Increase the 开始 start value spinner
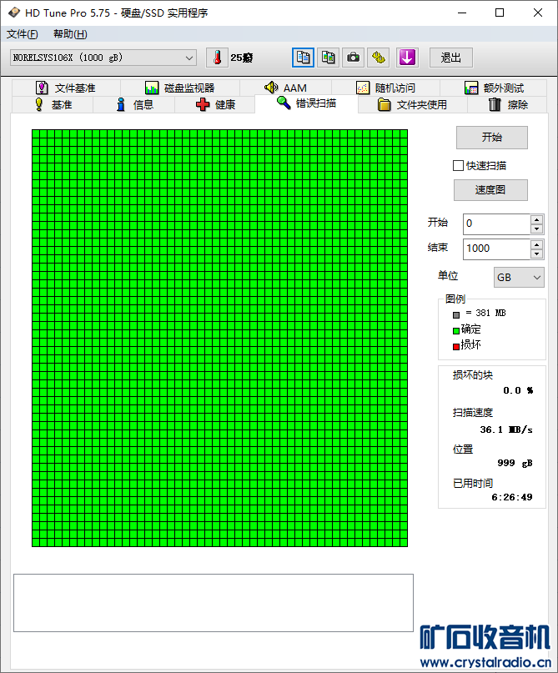This screenshot has height=673, width=558. [536, 219]
